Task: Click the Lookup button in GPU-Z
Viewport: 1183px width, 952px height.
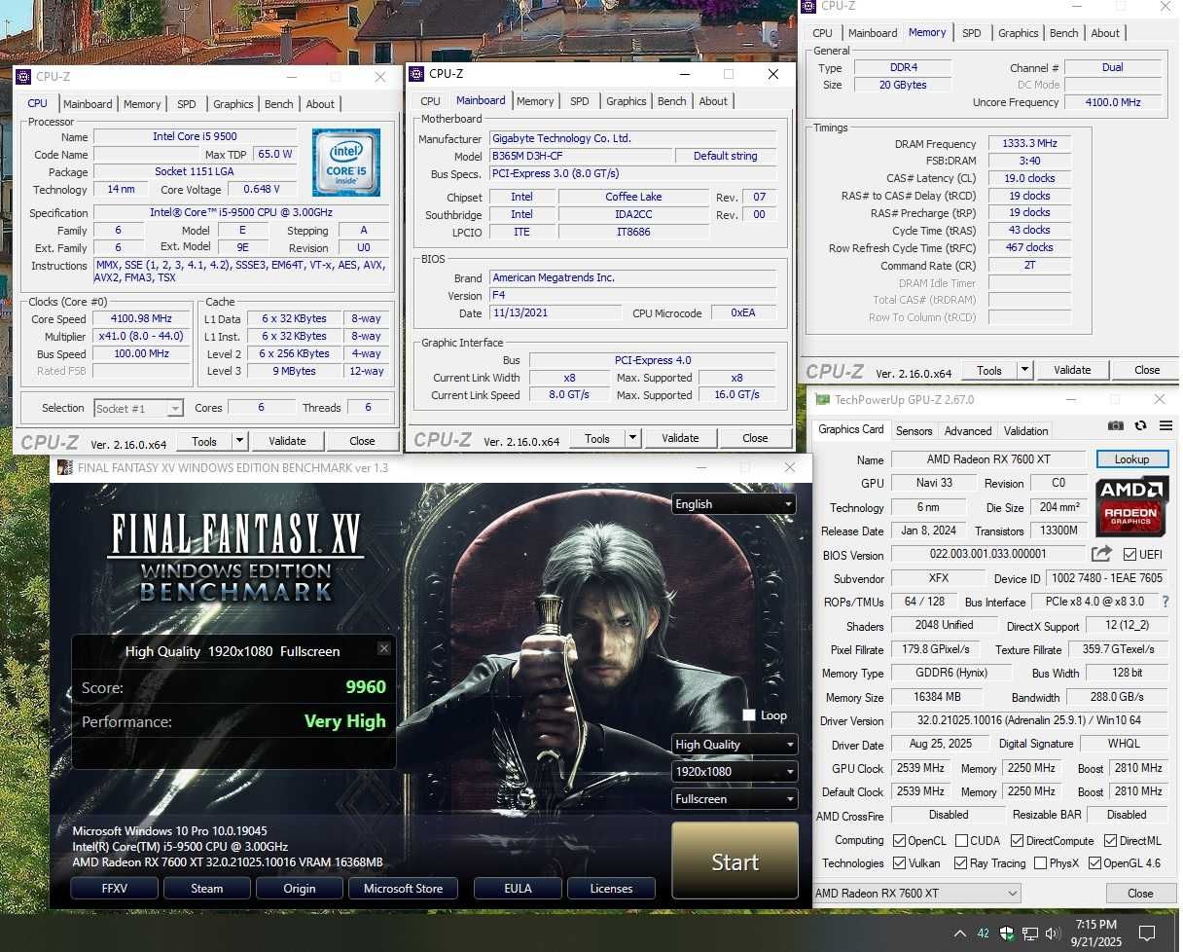Action: click(x=1131, y=459)
